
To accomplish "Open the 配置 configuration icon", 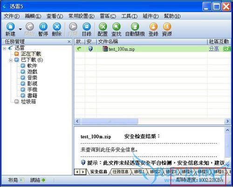I will 103,27.
